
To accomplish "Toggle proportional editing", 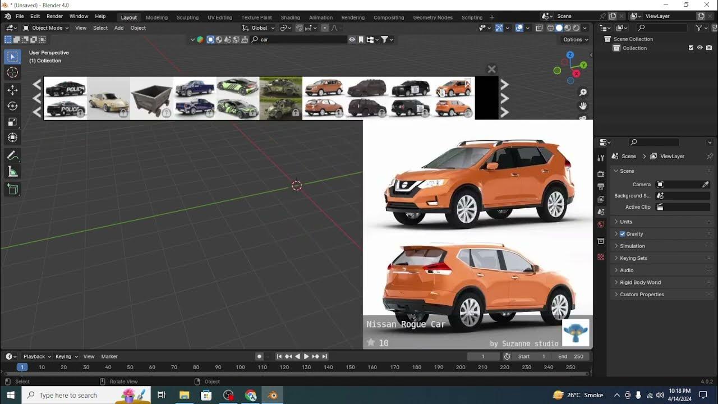I will click(325, 28).
